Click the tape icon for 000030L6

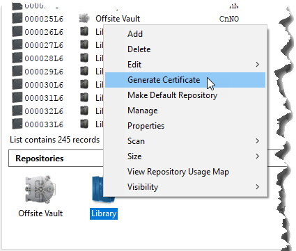tap(17, 84)
